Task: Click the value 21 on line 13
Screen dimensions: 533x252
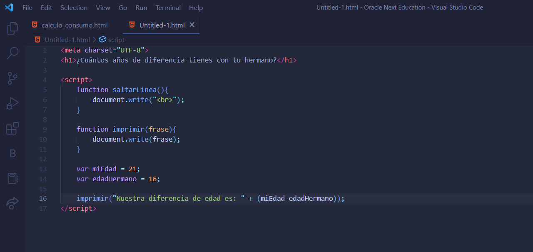Action: pyautogui.click(x=132, y=169)
